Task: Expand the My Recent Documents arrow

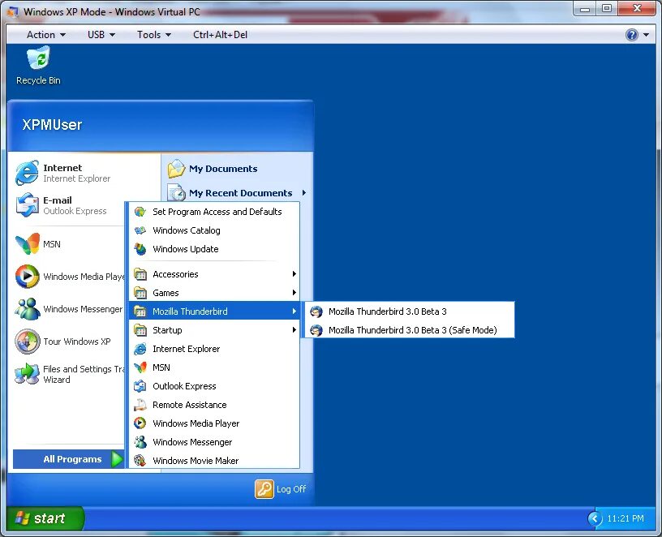Action: click(x=304, y=193)
